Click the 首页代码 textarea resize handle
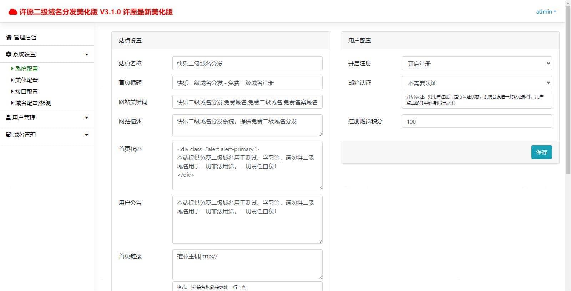The width and height of the screenshot is (571, 291). coord(320,187)
